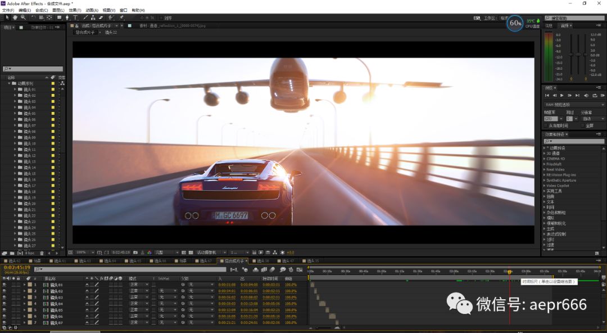The image size is (607, 333).
Task: Jump to first frame in preview panel
Action: click(547, 96)
